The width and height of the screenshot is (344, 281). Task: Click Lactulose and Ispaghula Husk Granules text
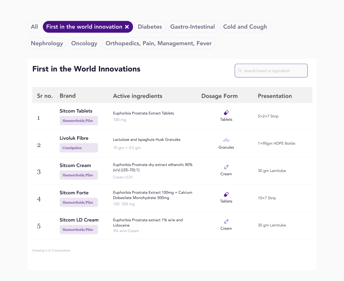point(147,140)
